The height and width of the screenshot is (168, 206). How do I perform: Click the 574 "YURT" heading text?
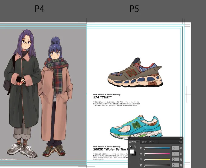point(102,97)
